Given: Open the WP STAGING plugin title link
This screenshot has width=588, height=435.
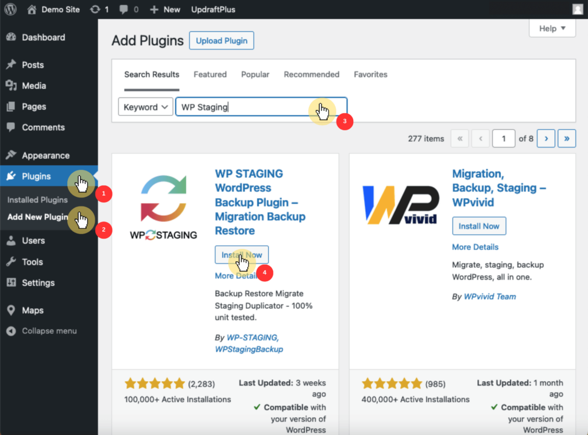Looking at the screenshot, I should coord(260,202).
